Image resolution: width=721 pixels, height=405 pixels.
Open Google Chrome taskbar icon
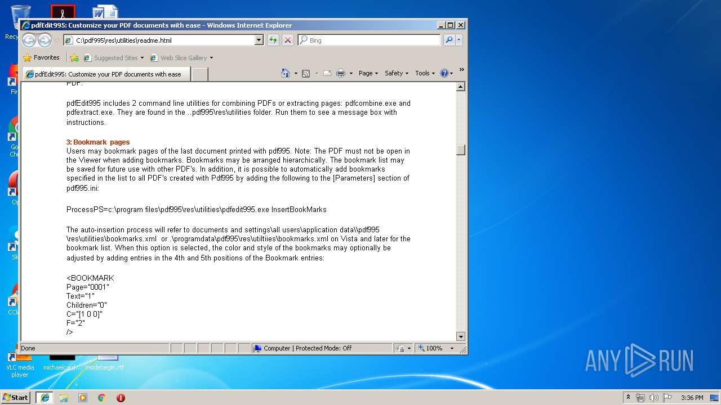(102, 398)
